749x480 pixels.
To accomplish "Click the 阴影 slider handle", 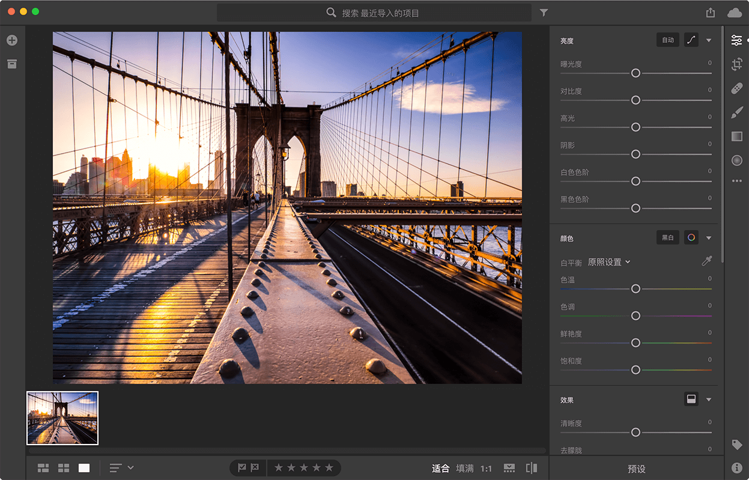I will [635, 154].
